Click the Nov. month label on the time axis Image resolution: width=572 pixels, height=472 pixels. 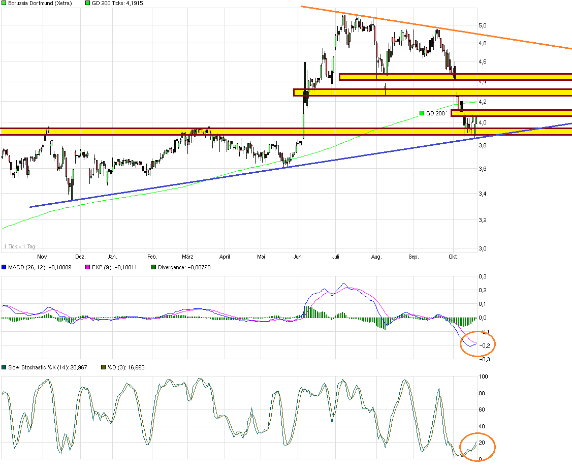tap(43, 257)
